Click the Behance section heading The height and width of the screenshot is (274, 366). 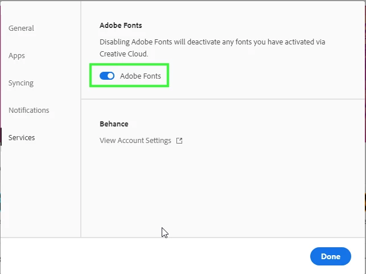[x=114, y=124]
